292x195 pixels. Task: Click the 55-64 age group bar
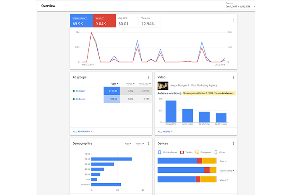pos(96,174)
